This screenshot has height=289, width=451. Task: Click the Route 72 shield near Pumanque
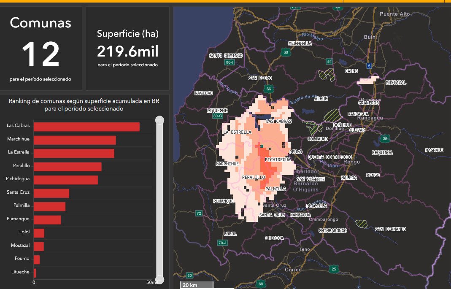click(x=198, y=213)
